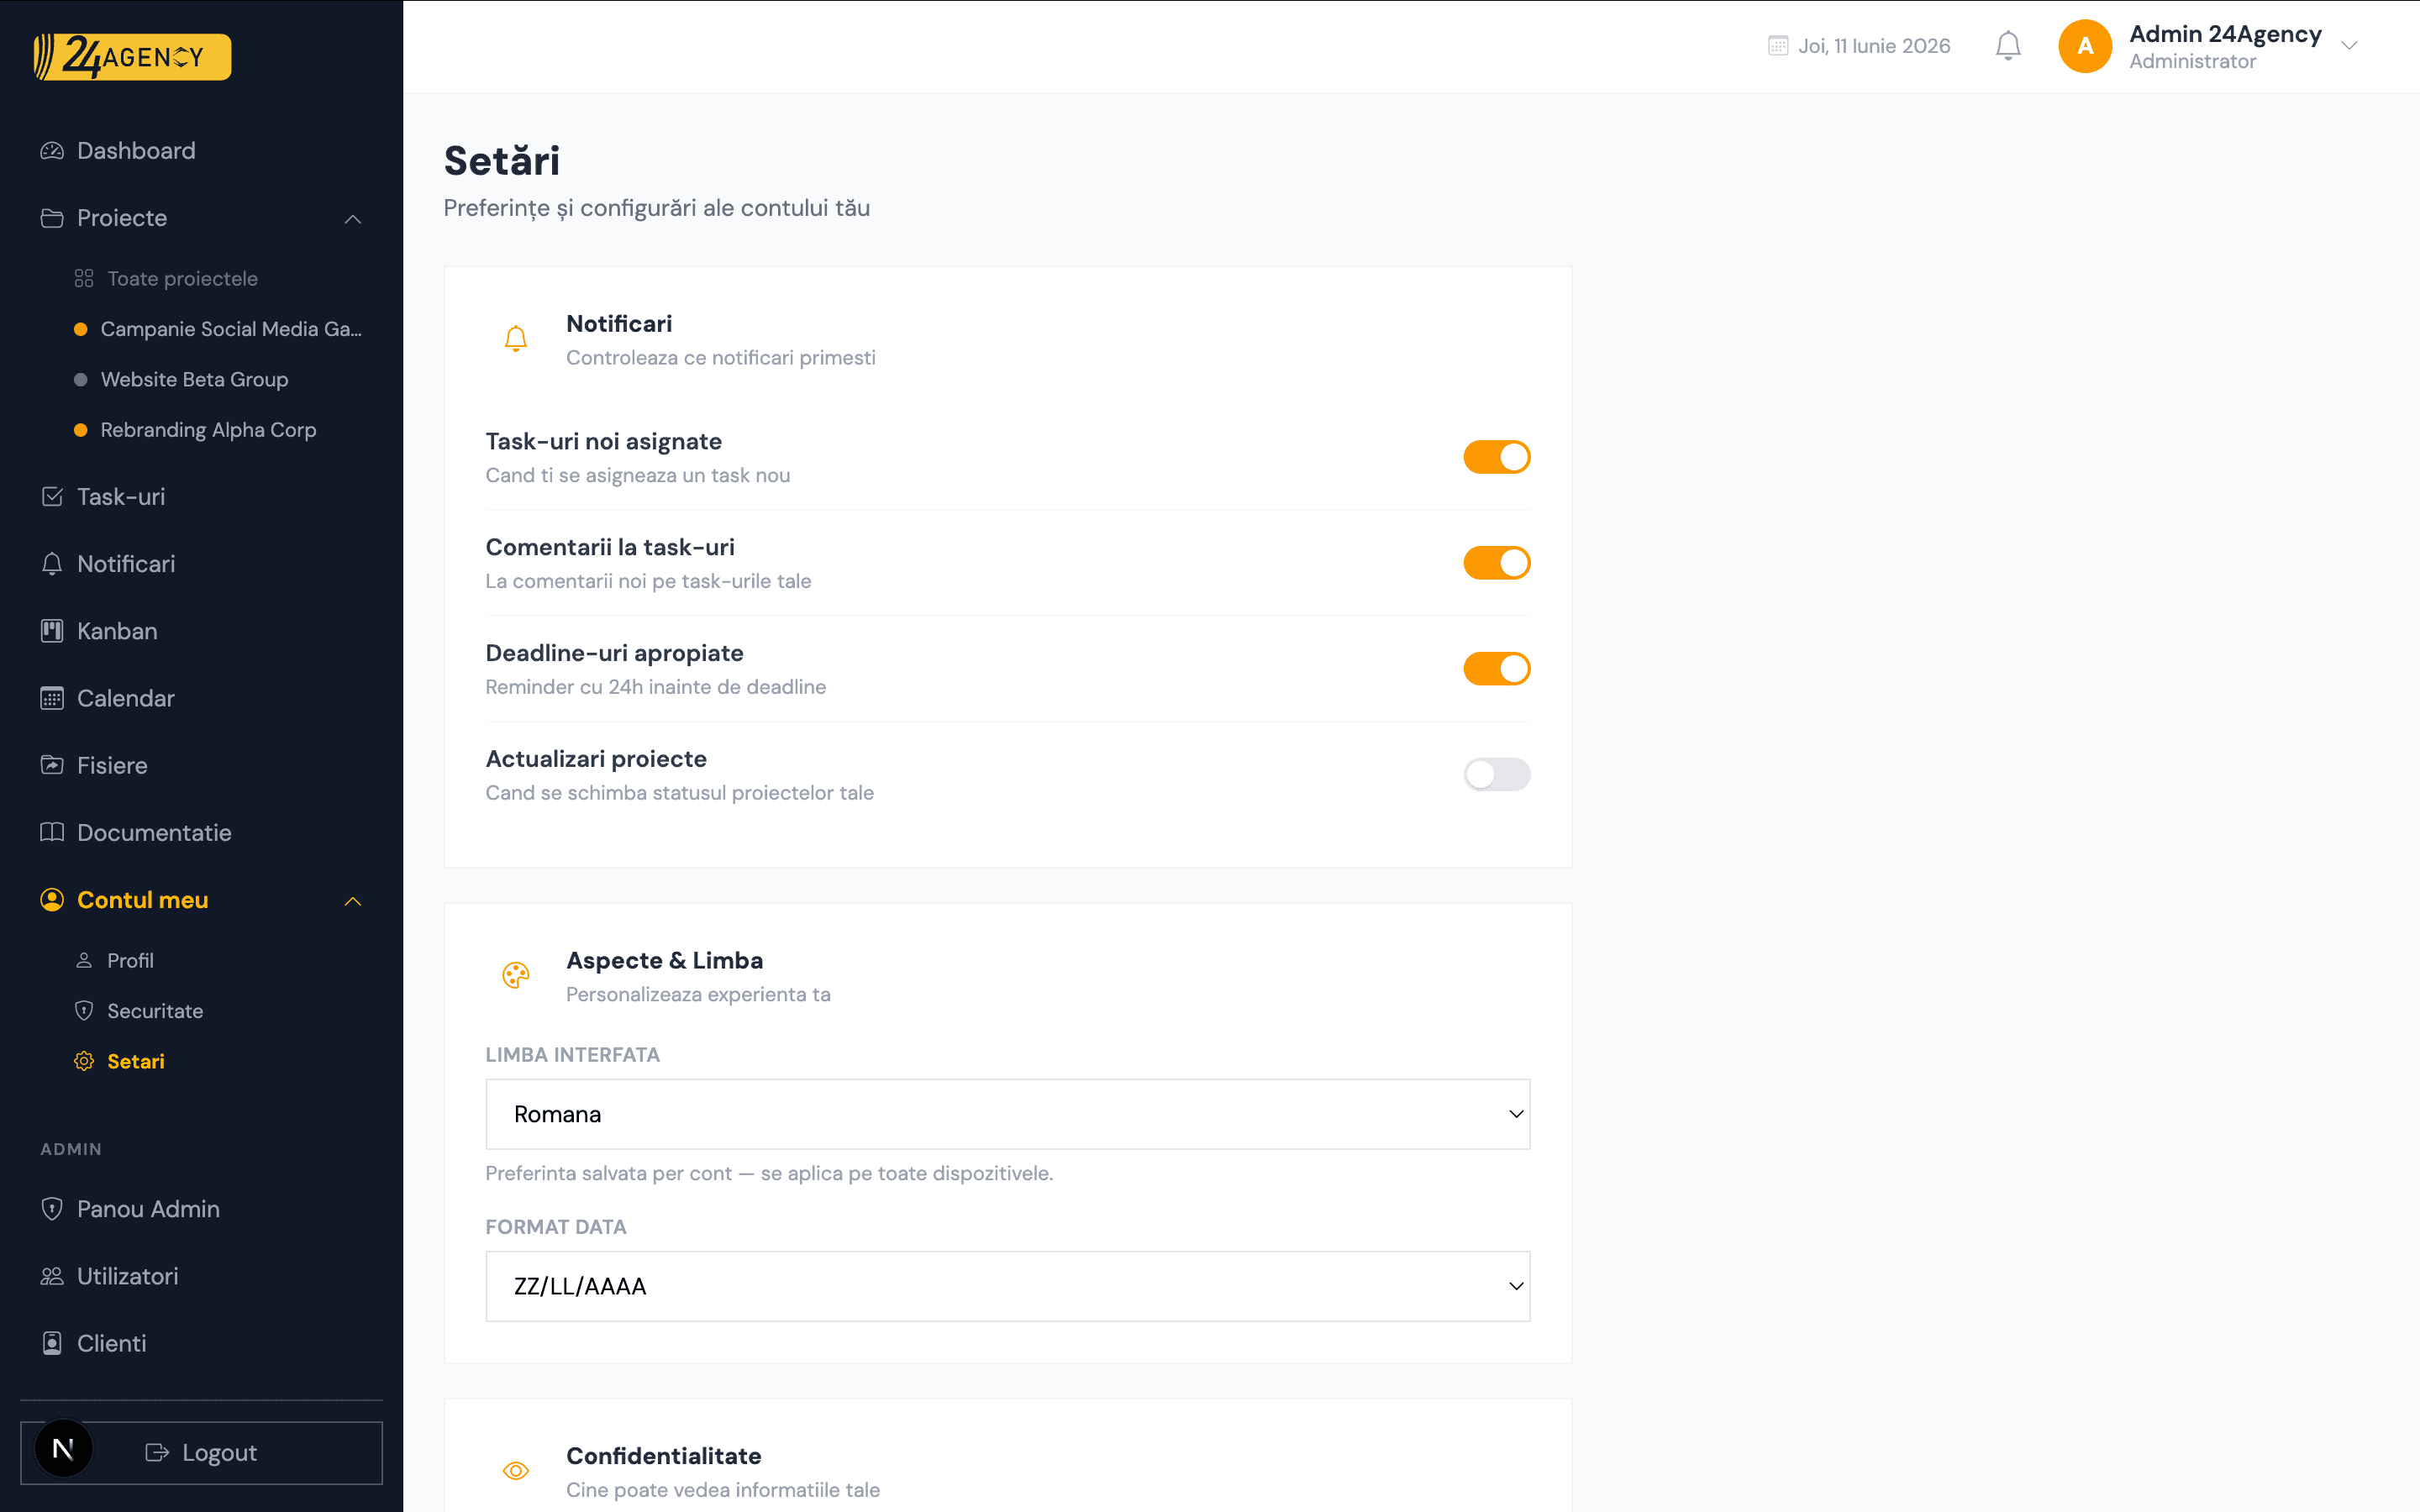
Task: Click the Confidentialitate section title
Action: point(664,1456)
